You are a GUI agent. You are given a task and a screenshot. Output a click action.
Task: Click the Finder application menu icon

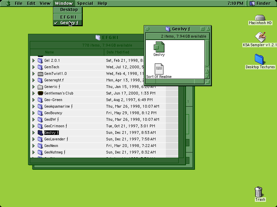click(252, 3)
